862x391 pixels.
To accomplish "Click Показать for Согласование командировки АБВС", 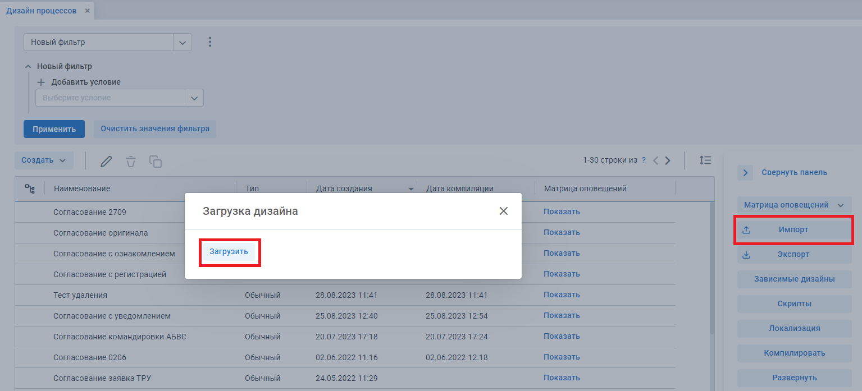I will click(562, 337).
